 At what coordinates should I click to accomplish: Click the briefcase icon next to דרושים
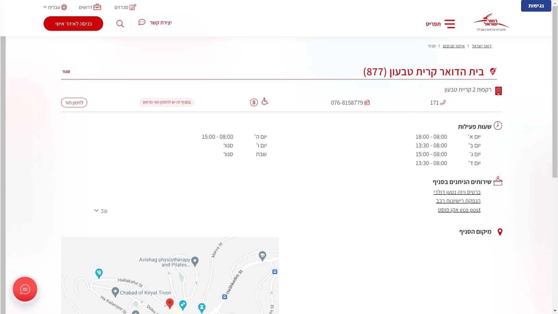[x=97, y=7]
